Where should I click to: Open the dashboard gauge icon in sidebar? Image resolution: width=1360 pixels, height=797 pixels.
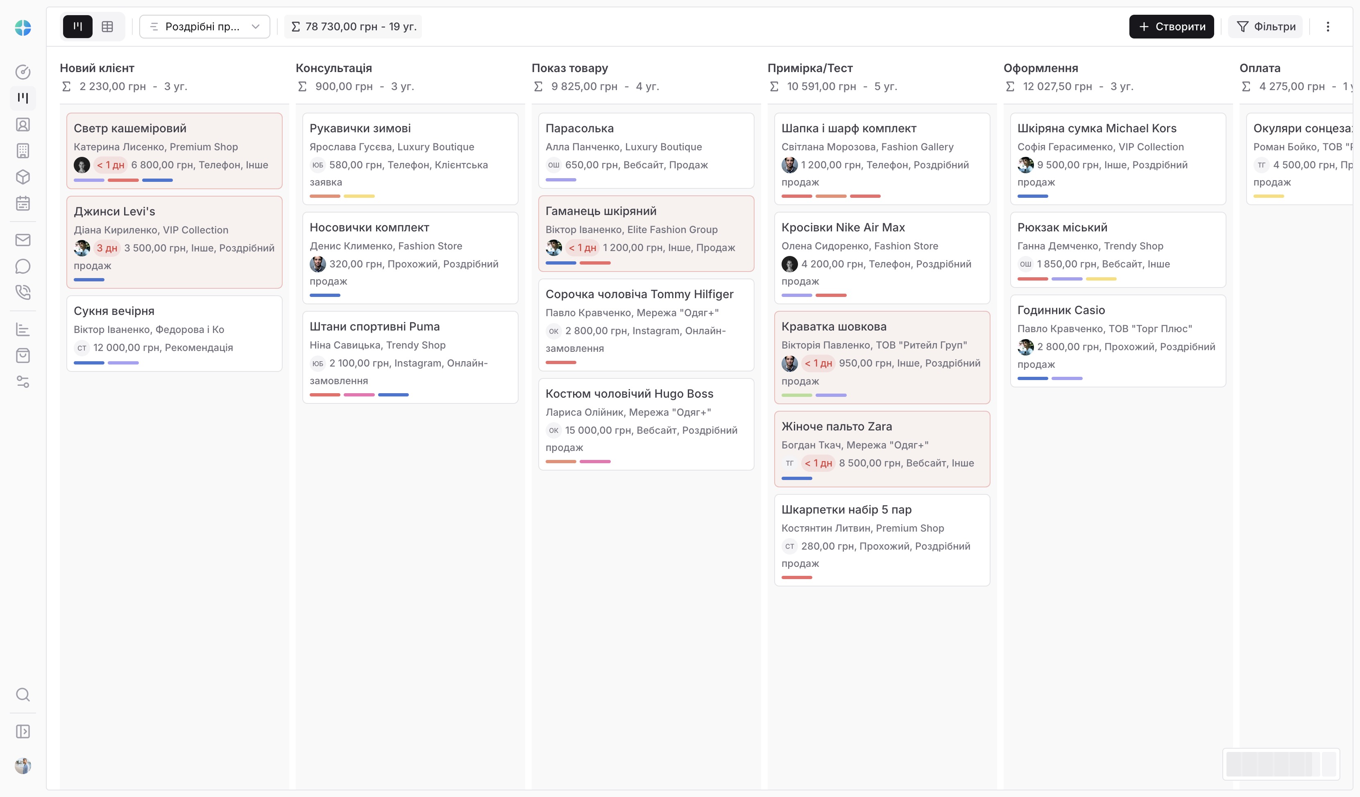coord(23,72)
